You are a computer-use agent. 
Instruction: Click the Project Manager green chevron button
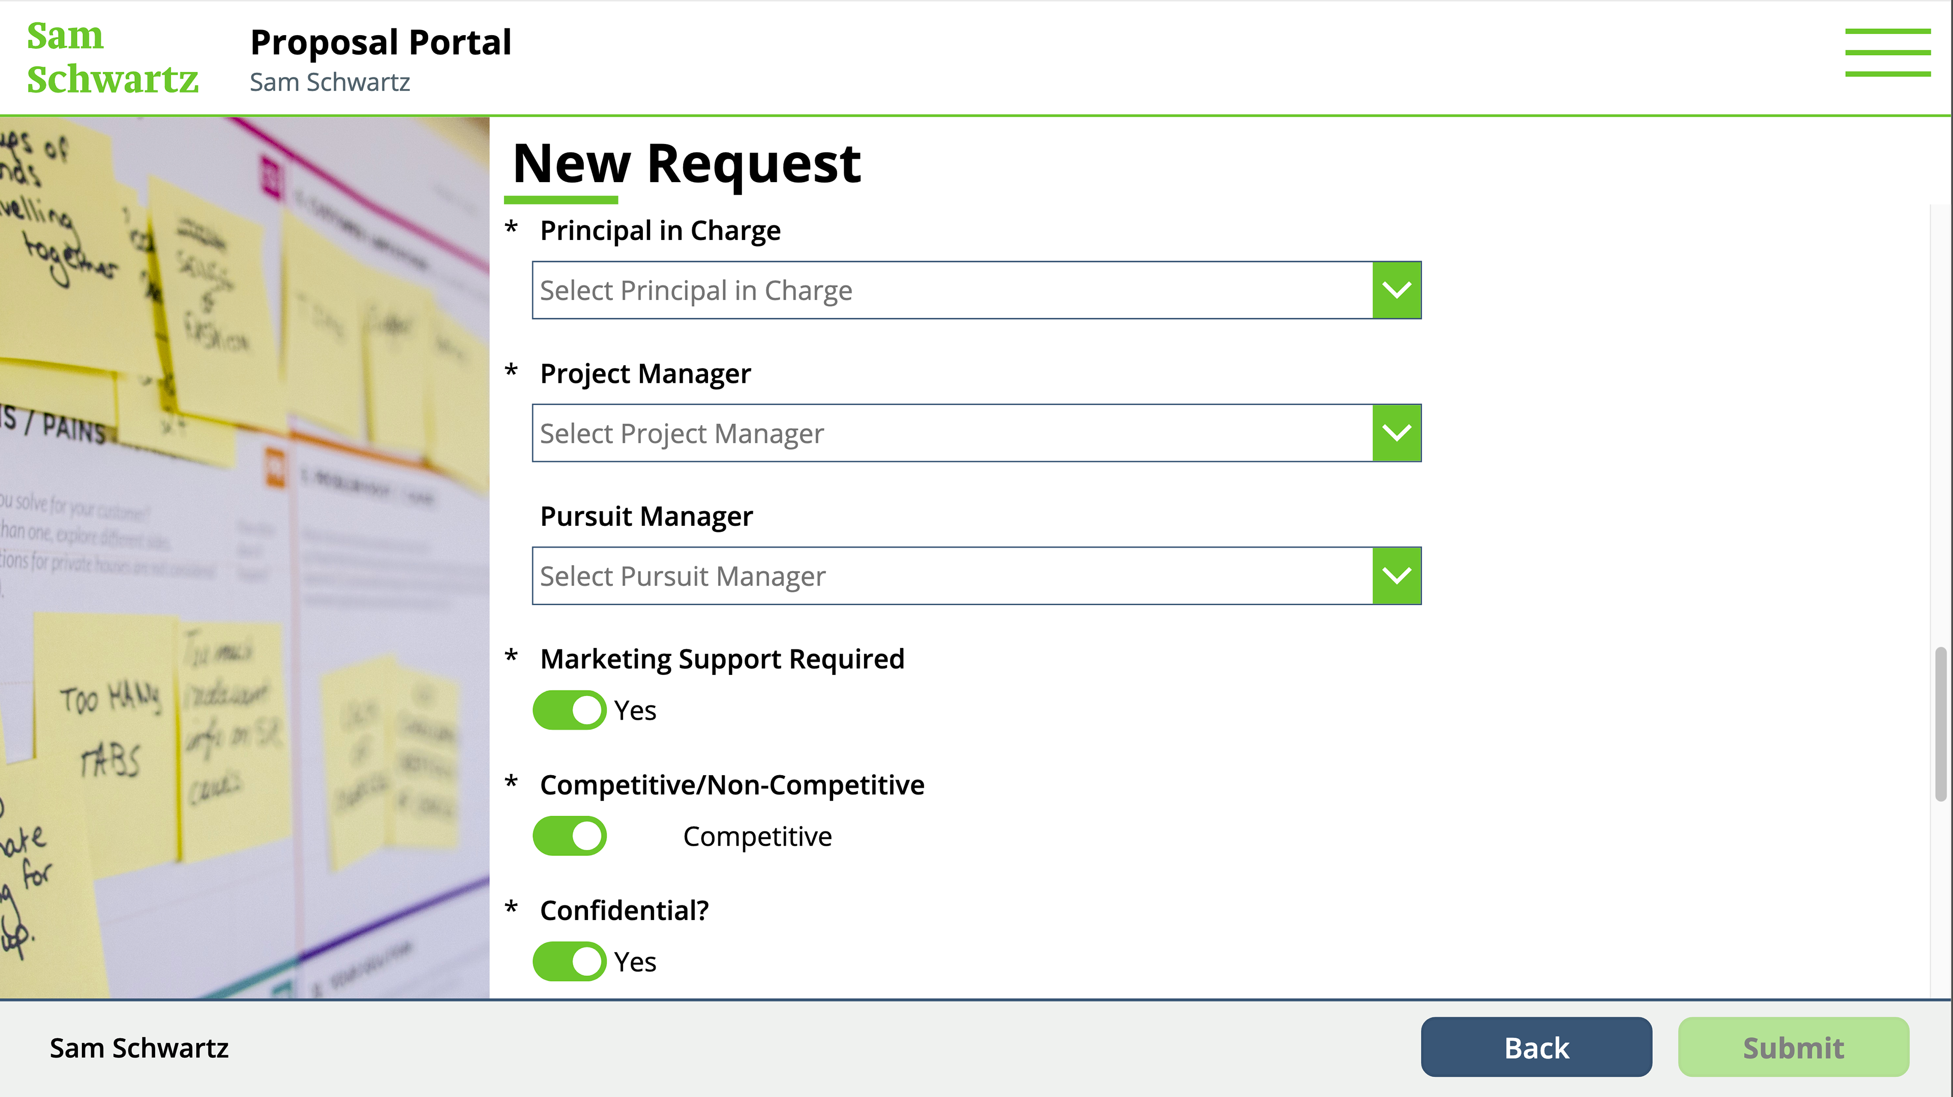[x=1397, y=433]
